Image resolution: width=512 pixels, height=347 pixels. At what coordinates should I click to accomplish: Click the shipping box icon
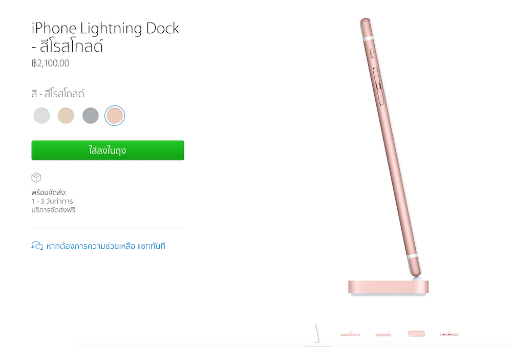click(x=36, y=178)
